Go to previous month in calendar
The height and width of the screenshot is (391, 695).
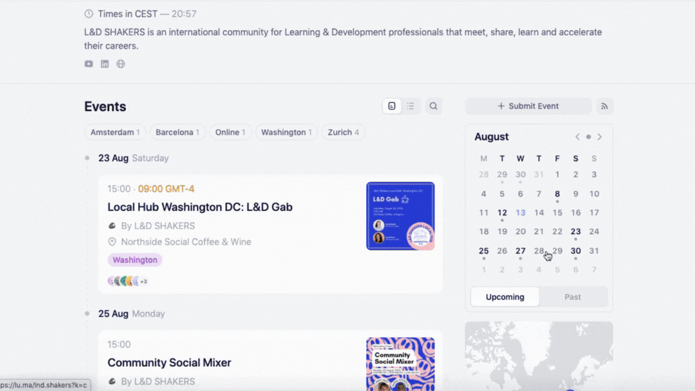tap(577, 137)
